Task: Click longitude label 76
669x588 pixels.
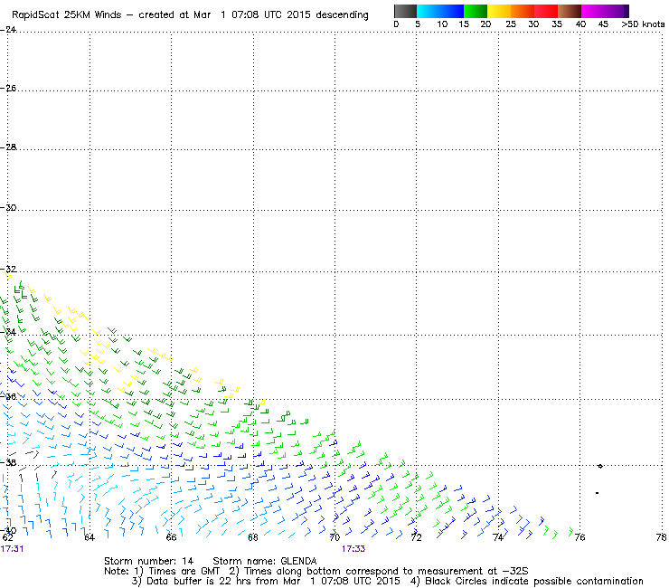Action: click(579, 537)
